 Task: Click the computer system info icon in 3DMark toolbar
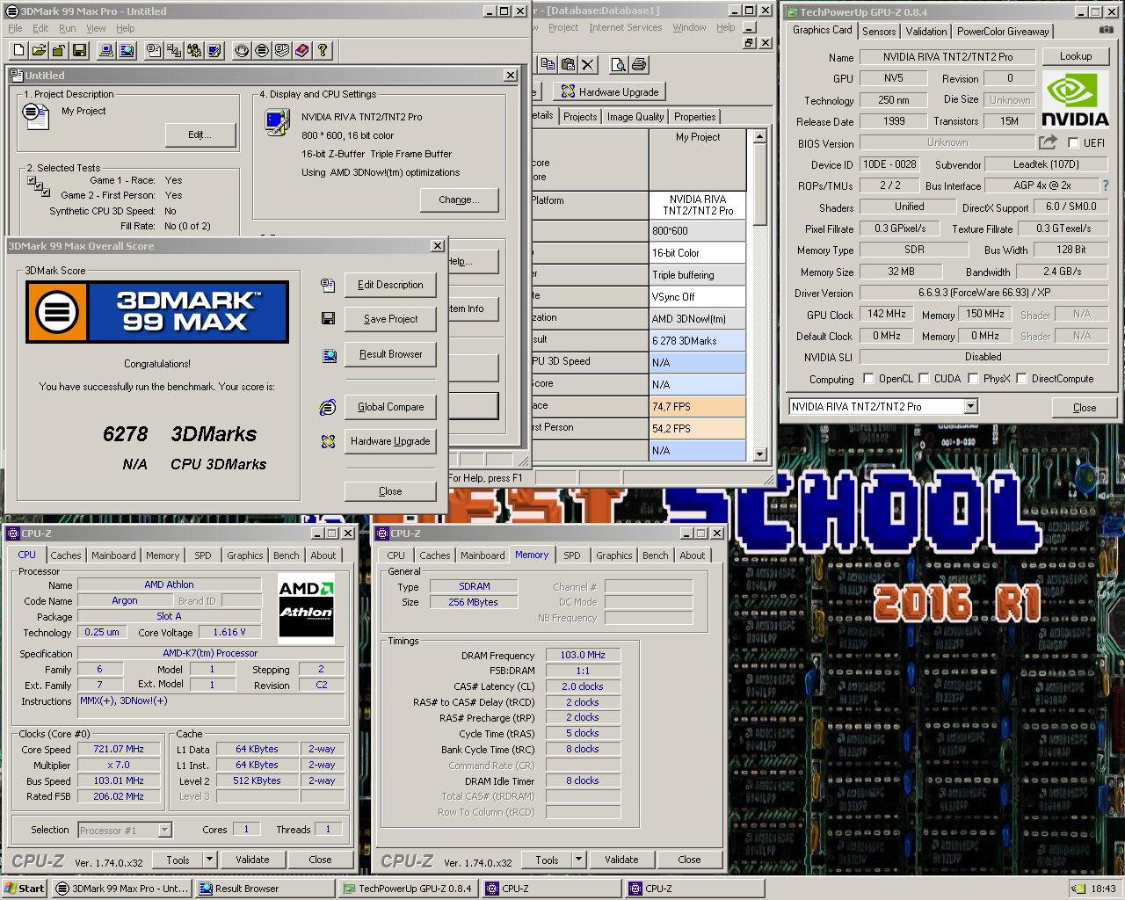[x=106, y=50]
